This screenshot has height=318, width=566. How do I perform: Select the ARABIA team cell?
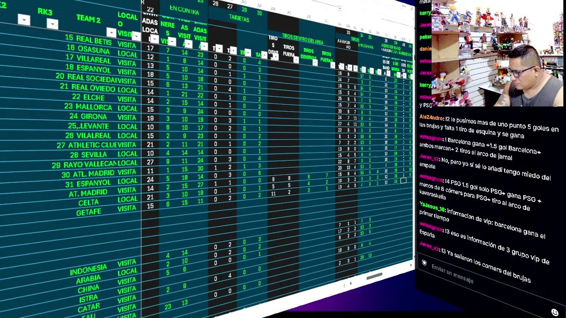click(88, 280)
